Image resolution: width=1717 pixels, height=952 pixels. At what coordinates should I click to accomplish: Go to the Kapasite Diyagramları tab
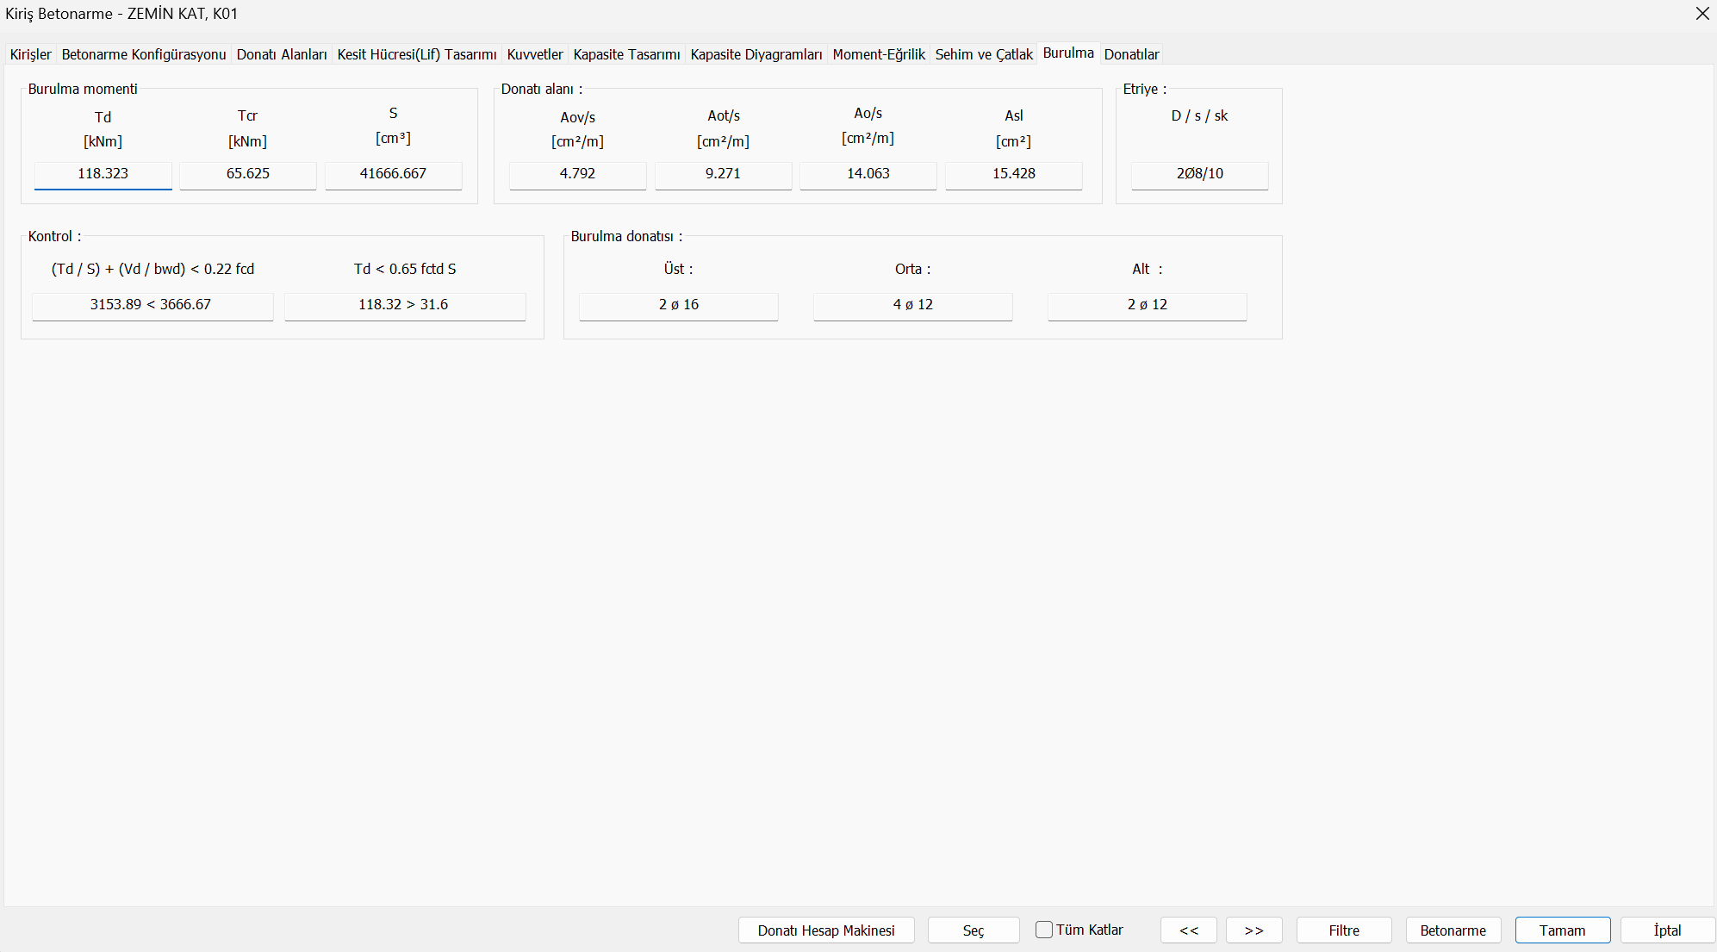pos(756,54)
